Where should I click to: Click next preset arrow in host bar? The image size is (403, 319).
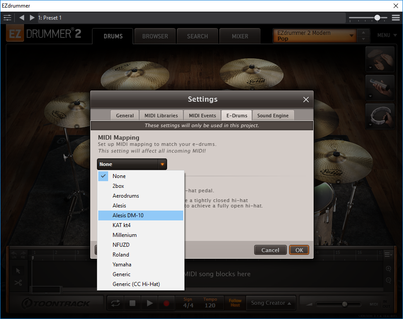[x=32, y=18]
